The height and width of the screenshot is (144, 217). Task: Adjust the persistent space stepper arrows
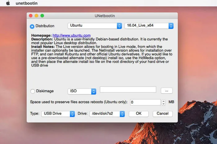click(163, 102)
